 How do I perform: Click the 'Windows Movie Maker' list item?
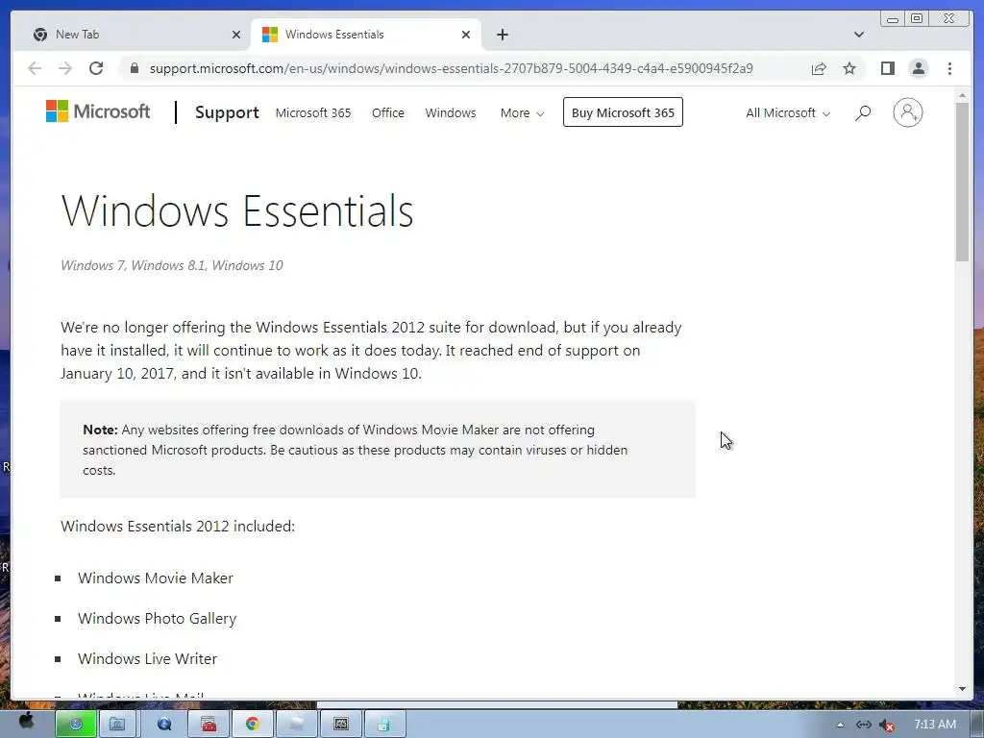click(155, 578)
